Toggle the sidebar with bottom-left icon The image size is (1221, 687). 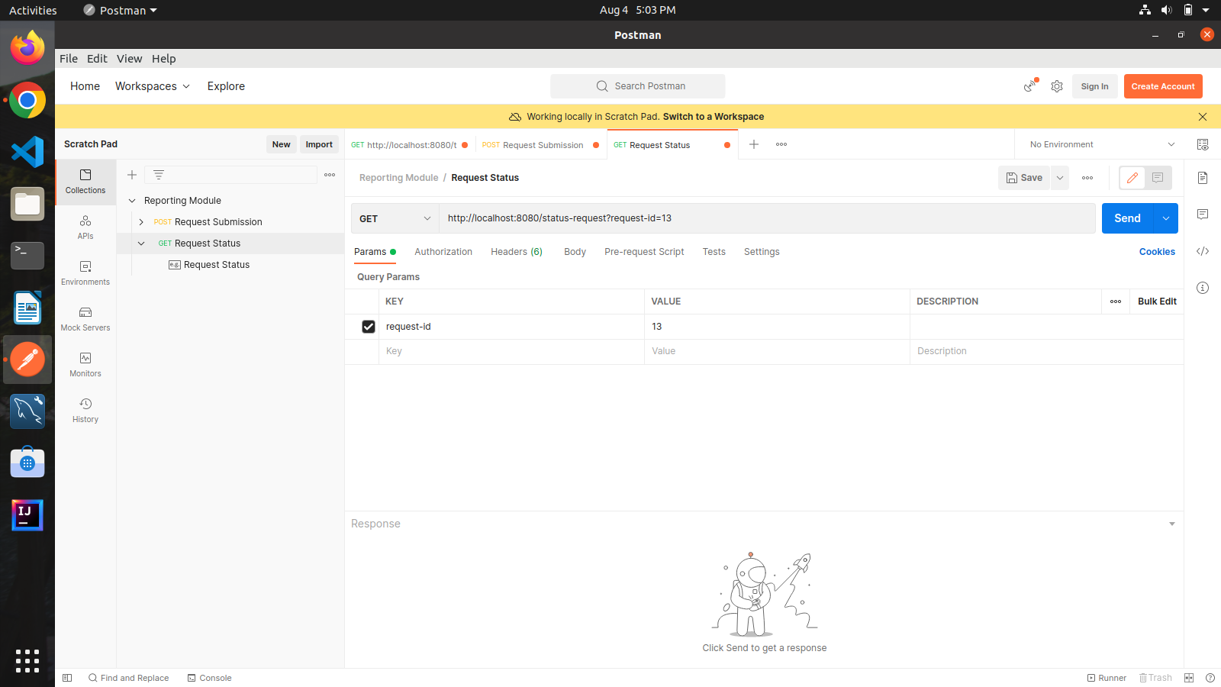(x=67, y=678)
